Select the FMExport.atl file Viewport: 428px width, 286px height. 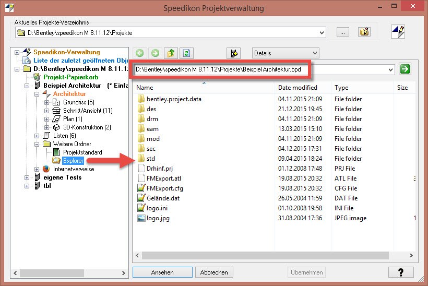(x=164, y=178)
